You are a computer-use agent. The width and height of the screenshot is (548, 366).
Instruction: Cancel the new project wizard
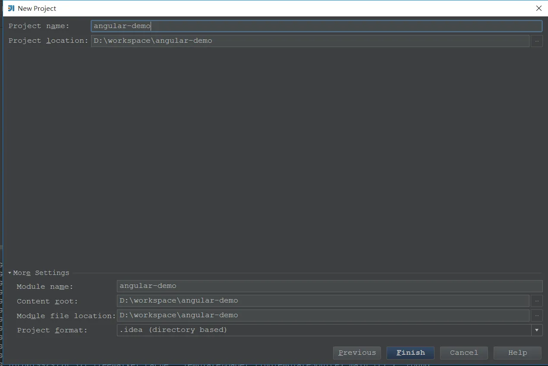[464, 353]
